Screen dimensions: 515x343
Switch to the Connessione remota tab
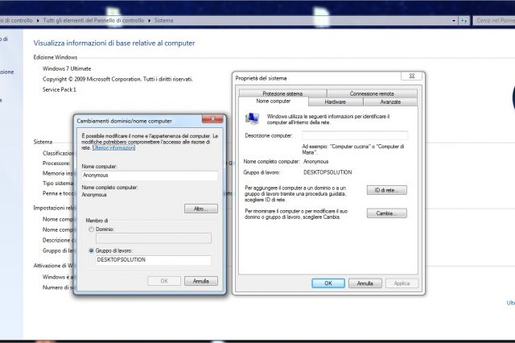pyautogui.click(x=372, y=93)
